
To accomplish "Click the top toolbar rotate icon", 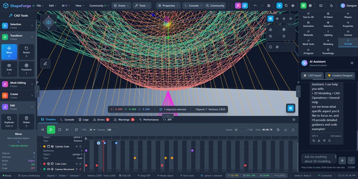I will [286, 6].
